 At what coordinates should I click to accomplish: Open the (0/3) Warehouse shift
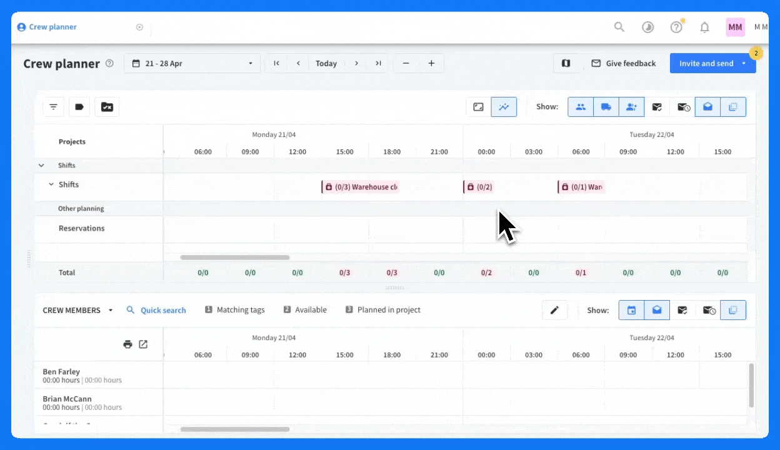(360, 187)
